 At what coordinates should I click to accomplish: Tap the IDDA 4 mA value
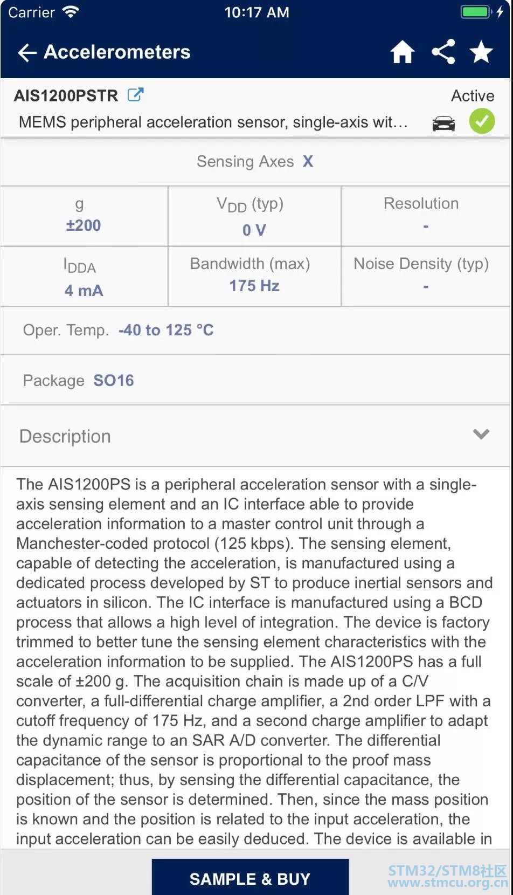tap(84, 291)
